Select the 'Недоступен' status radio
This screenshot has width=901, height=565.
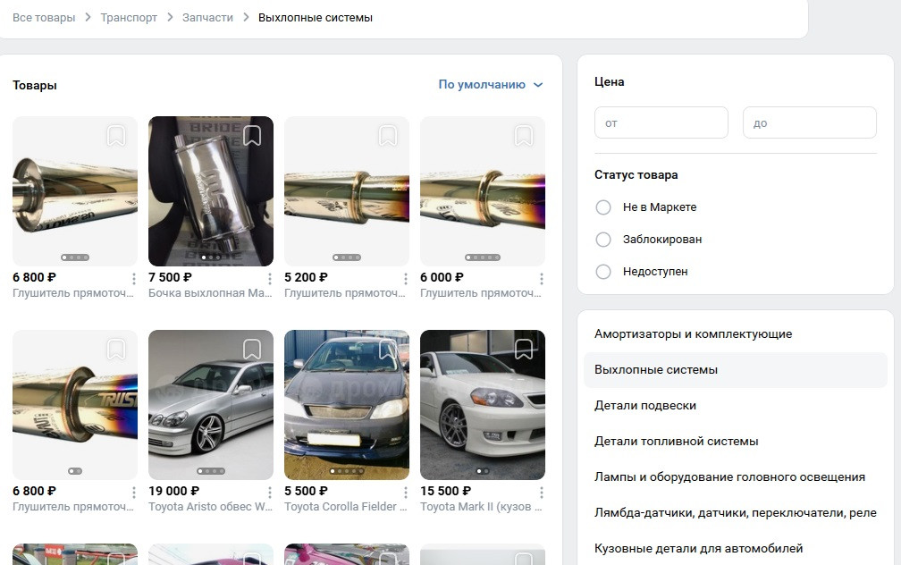click(x=603, y=271)
